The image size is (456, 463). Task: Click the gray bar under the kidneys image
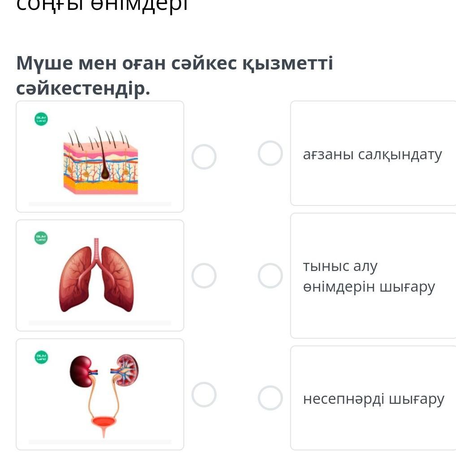coord(100,442)
